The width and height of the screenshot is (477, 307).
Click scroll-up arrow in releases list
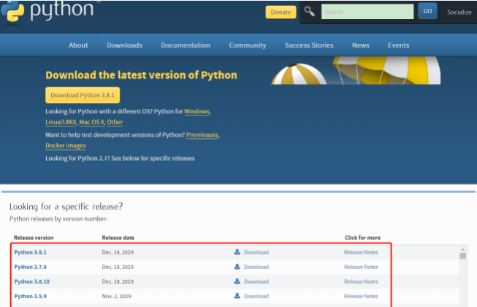(x=462, y=255)
